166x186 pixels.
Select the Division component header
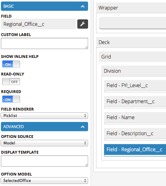point(134,71)
